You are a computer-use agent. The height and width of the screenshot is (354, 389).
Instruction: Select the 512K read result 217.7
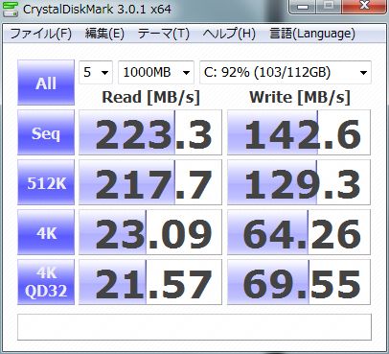pyautogui.click(x=150, y=182)
